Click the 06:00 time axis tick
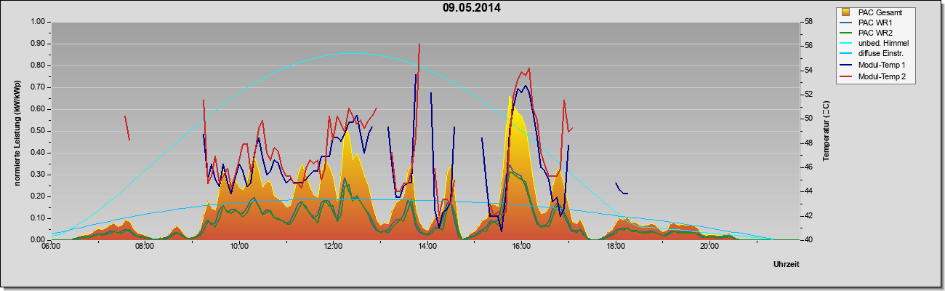 click(x=51, y=246)
